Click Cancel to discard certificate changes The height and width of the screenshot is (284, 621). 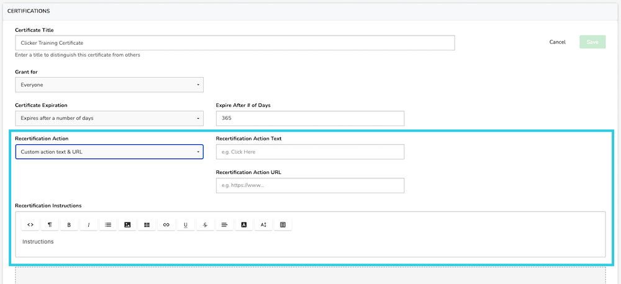coord(557,42)
